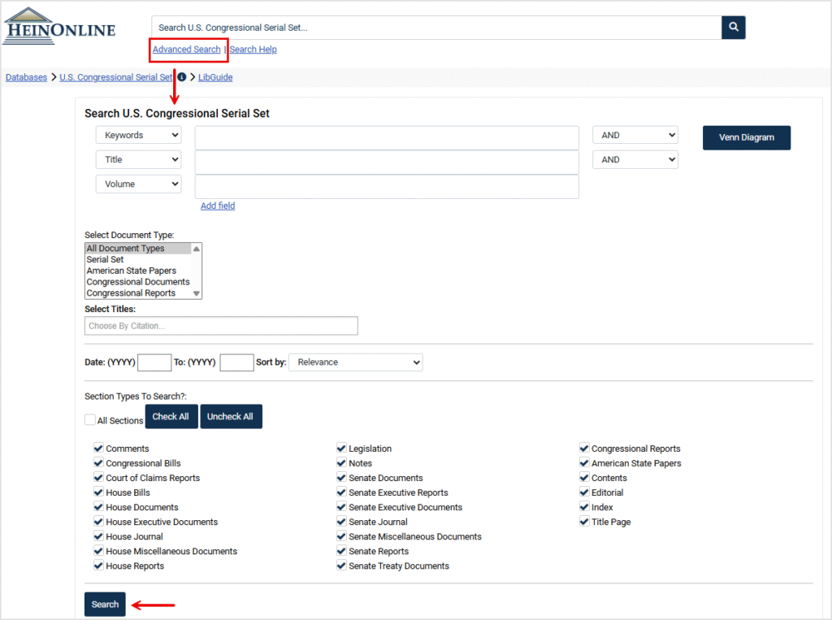Select Congressional Documents in document type list
Screen dimensions: 832x620
pos(138,282)
